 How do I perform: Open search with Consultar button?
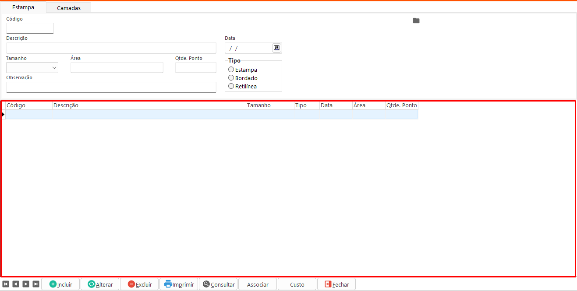(218, 284)
